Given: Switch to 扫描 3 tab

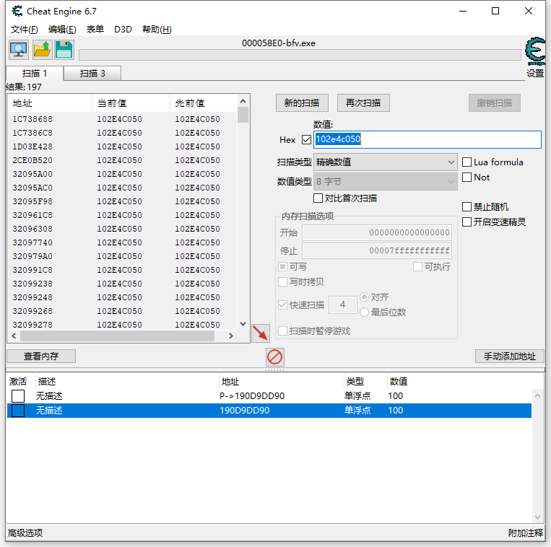Looking at the screenshot, I should (92, 74).
